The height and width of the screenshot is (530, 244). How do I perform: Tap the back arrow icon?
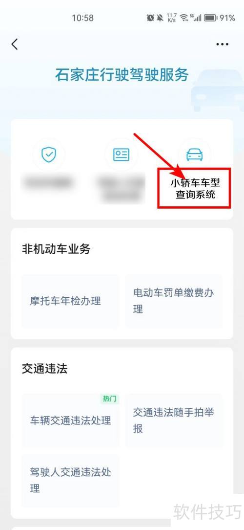(x=15, y=44)
